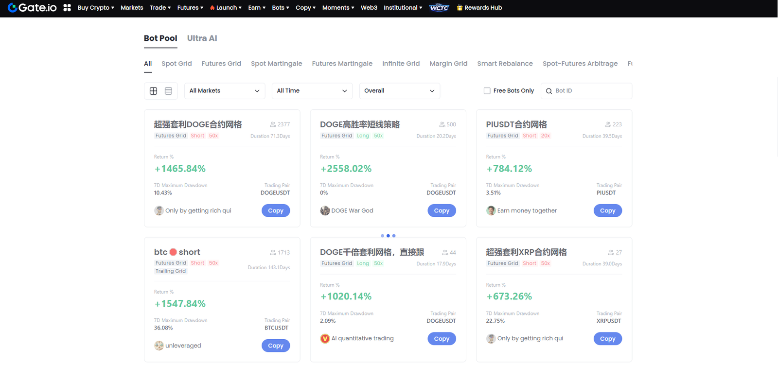Focus the Bot ID search field
The height and width of the screenshot is (365, 778).
[x=586, y=91]
